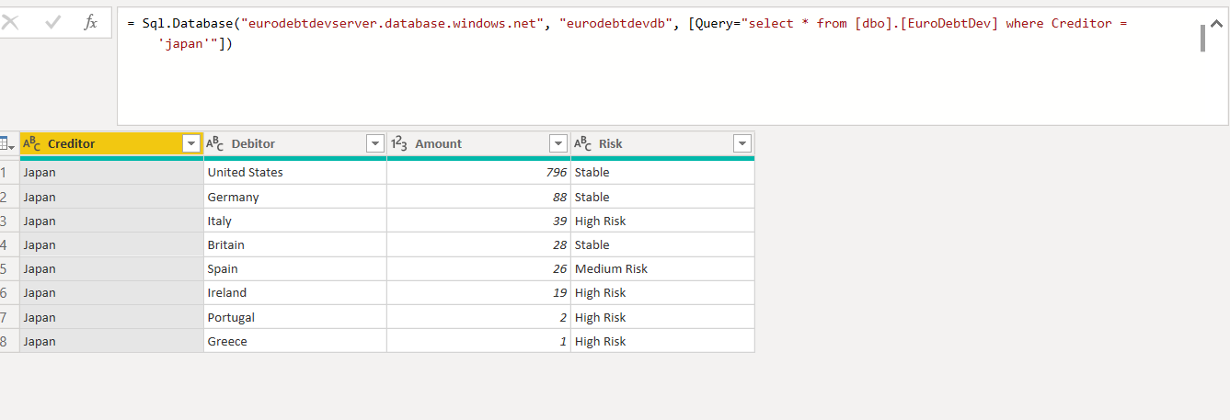This screenshot has width=1230, height=420.
Task: Open the Risk column filter dropdown
Action: pyautogui.click(x=742, y=143)
